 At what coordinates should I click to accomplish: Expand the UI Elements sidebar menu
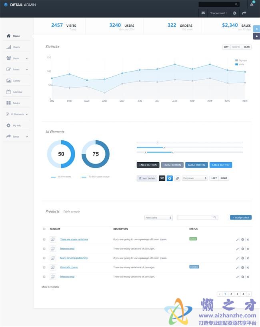click(x=18, y=114)
